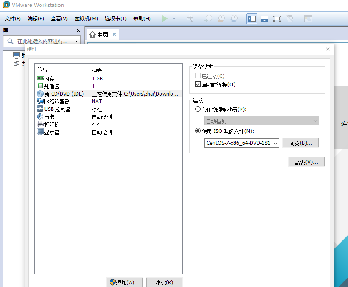Open the 选项卡(T) menu
The width and height of the screenshot is (348, 287).
(x=116, y=19)
